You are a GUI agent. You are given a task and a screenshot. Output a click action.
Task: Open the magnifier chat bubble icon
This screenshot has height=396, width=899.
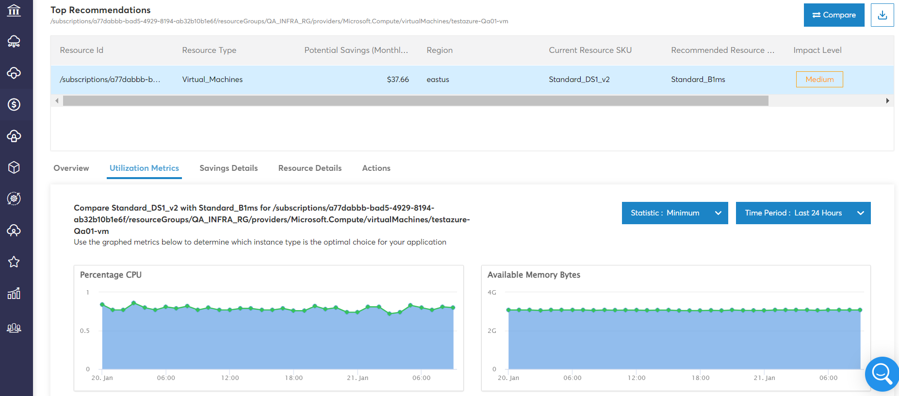882,374
